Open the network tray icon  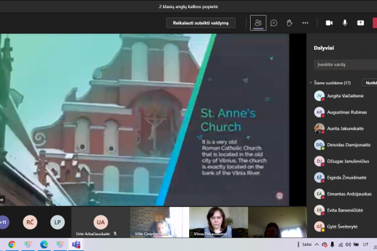pos(341,245)
